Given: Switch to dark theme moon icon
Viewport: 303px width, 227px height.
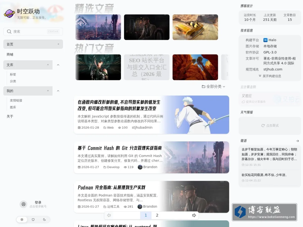Looking at the screenshot, I should pyautogui.click(x=44, y=220).
